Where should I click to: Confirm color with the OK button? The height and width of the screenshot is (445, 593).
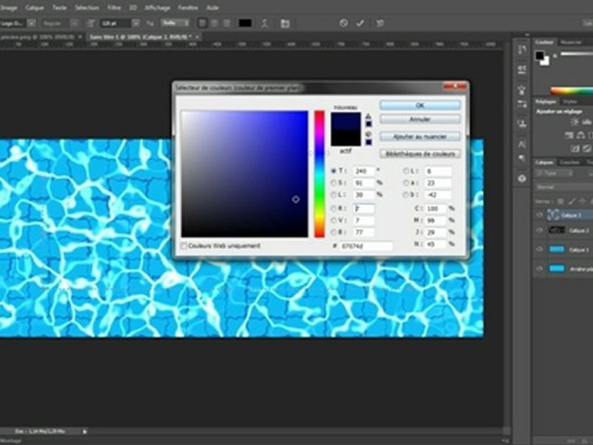click(x=420, y=106)
